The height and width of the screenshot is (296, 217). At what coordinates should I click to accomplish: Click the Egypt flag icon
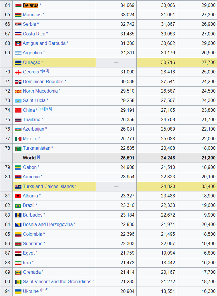[18, 253]
